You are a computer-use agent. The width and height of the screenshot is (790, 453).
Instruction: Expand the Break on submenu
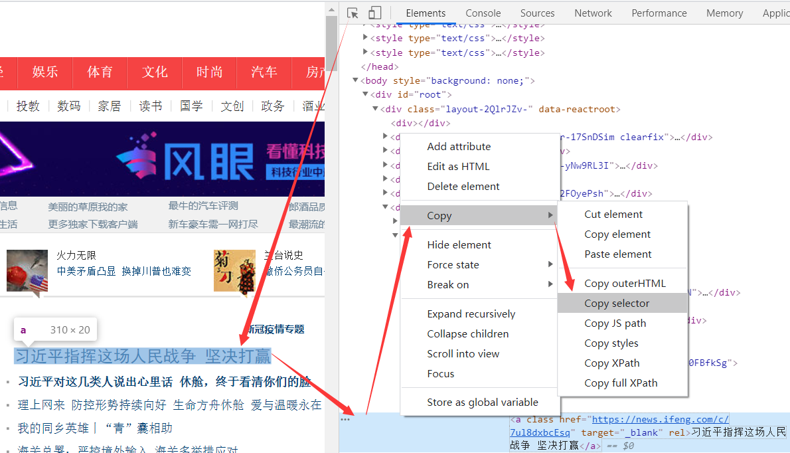click(550, 285)
